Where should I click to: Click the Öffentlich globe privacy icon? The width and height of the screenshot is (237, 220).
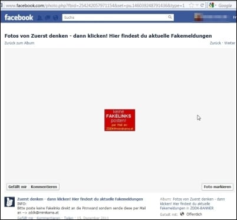(x=182, y=214)
